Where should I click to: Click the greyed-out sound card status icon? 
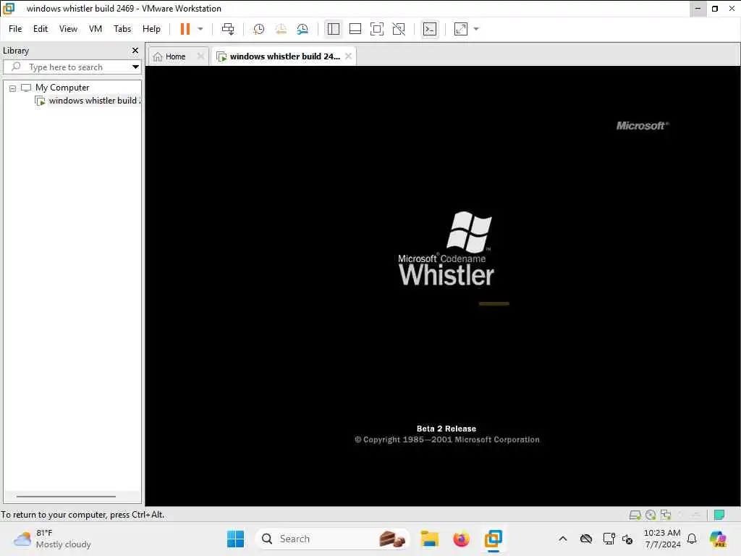(x=681, y=515)
